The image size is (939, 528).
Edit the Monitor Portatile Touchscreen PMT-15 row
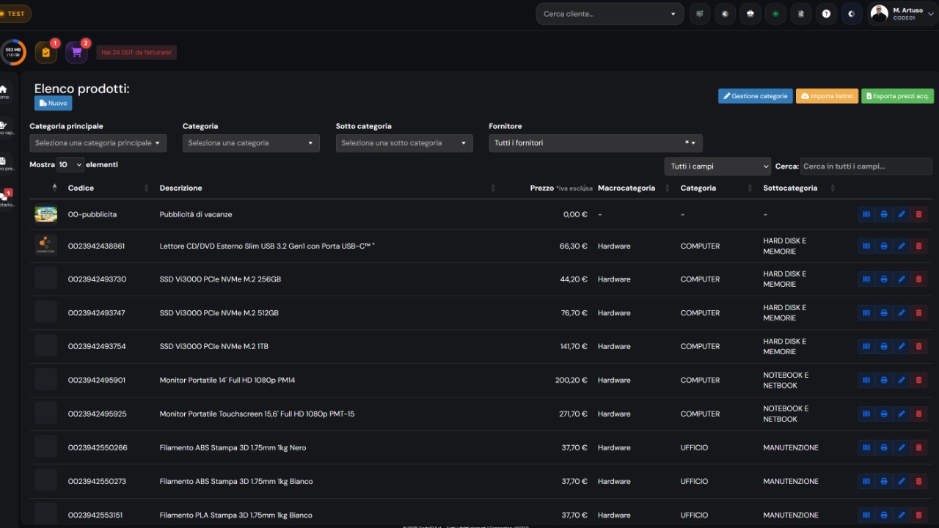[x=902, y=414]
